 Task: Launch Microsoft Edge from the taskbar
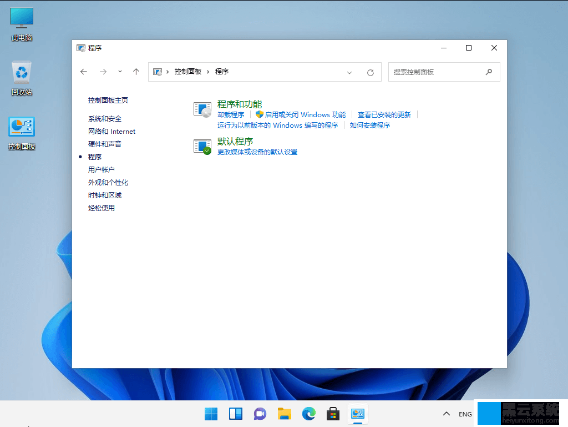click(308, 414)
